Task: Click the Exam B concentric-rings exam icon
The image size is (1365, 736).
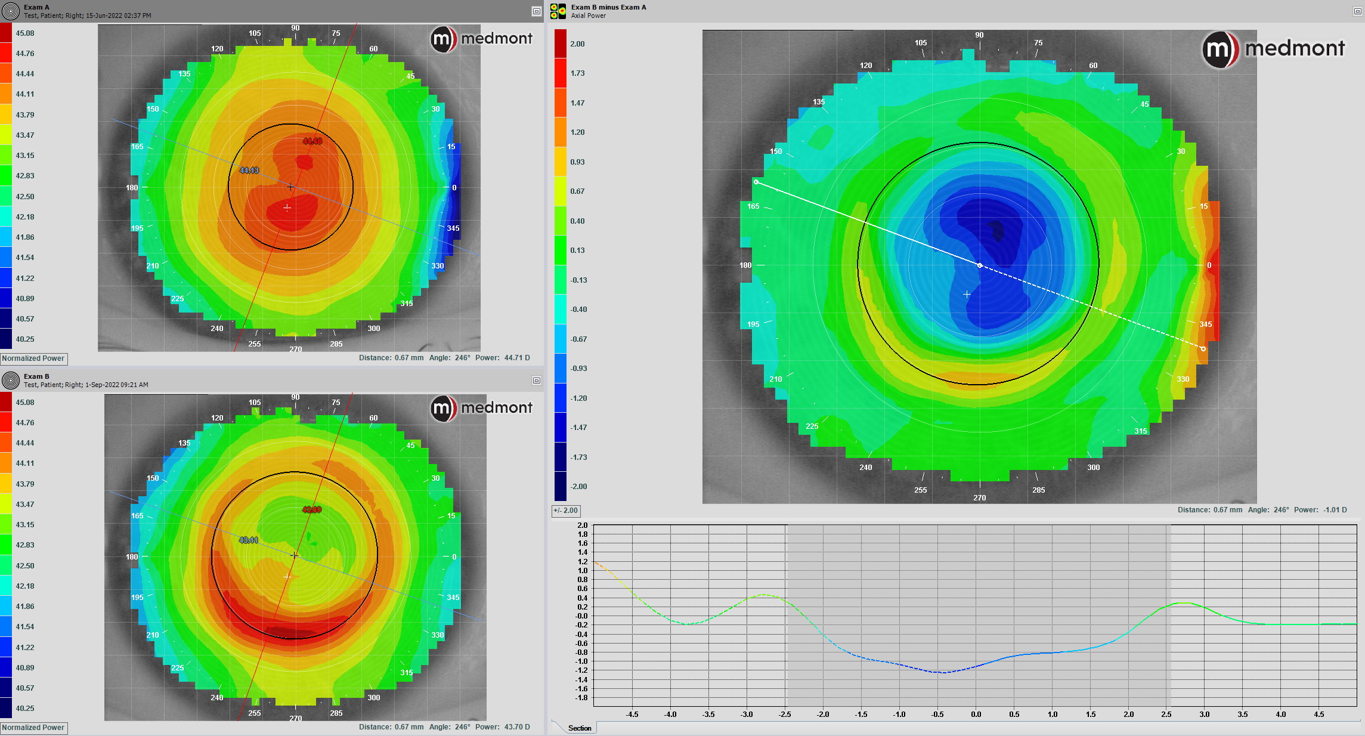Action: (x=10, y=380)
